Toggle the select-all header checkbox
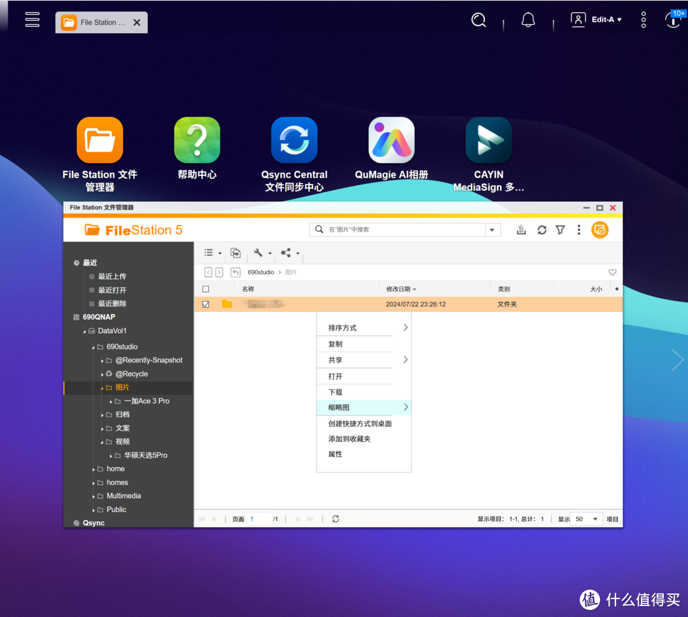Screen dimensions: 688x617 pyautogui.click(x=206, y=289)
